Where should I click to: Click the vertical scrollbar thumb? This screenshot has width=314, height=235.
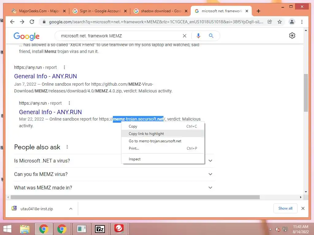click(x=306, y=93)
